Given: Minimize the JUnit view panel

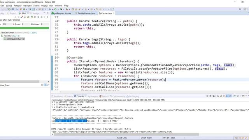Looking at the screenshot, I should [x=44, y=13].
